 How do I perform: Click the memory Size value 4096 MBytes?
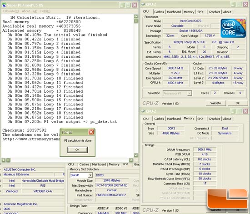(x=171, y=133)
